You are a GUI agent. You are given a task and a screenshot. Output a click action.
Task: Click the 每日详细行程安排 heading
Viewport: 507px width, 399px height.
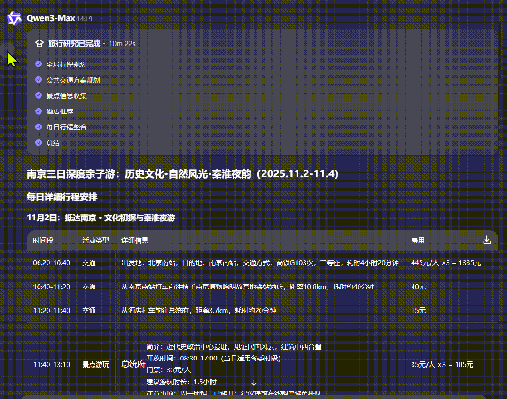pyautogui.click(x=62, y=197)
